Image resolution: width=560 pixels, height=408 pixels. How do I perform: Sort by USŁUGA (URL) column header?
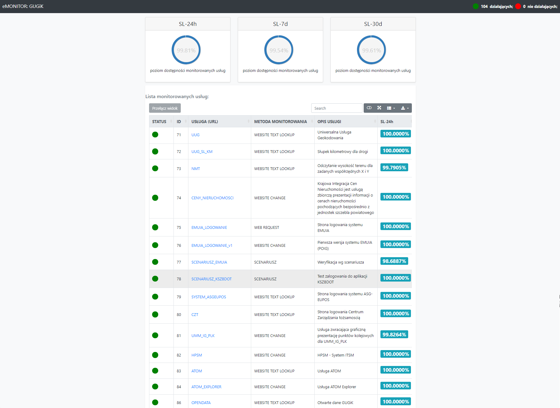219,122
